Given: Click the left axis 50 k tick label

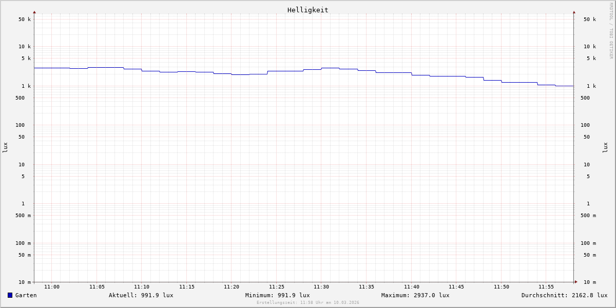Looking at the screenshot, I should [25, 20].
